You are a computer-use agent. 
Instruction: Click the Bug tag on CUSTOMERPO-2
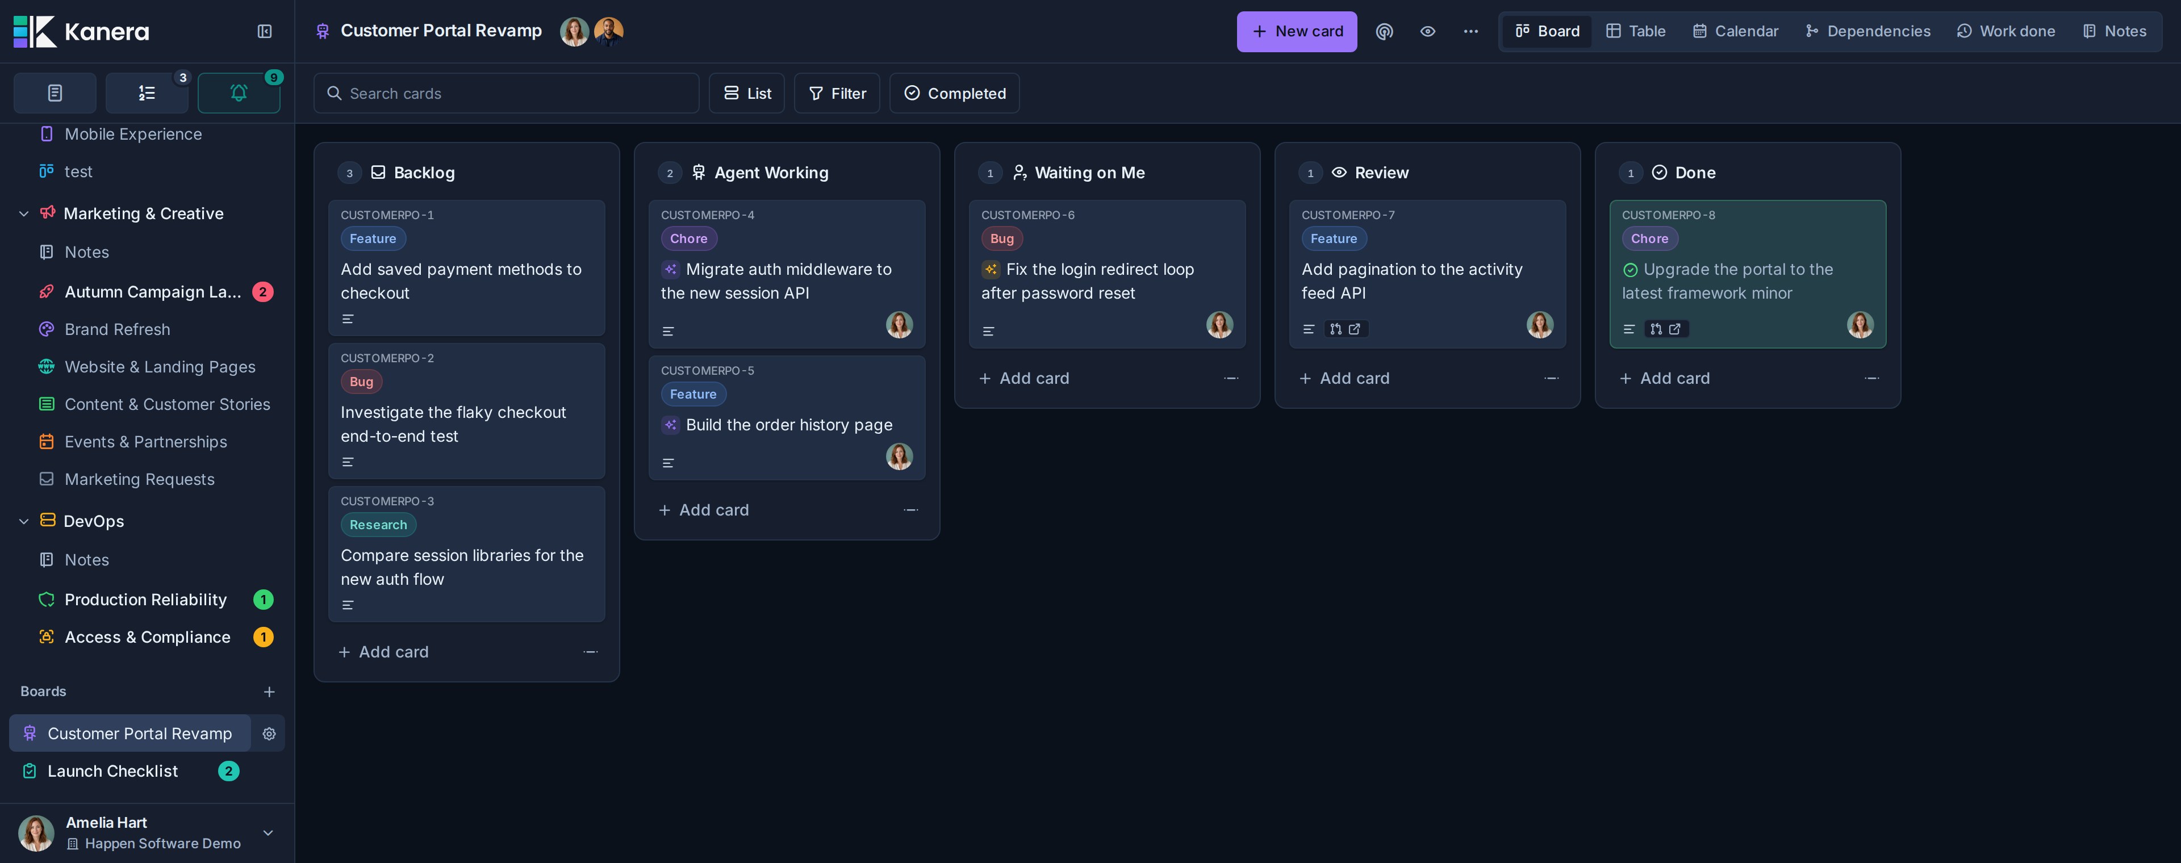tap(362, 382)
